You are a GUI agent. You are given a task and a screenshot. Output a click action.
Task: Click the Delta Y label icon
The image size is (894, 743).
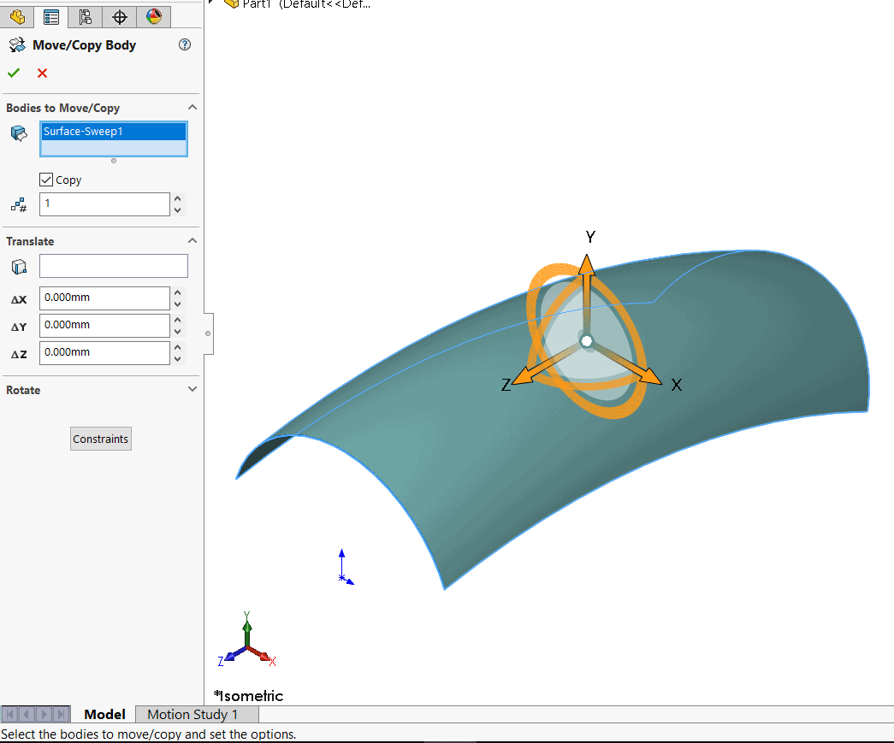pyautogui.click(x=19, y=327)
